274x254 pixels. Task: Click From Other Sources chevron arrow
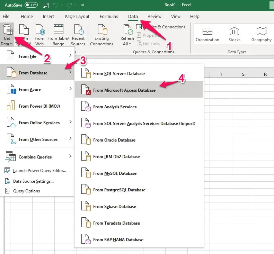tap(70, 138)
